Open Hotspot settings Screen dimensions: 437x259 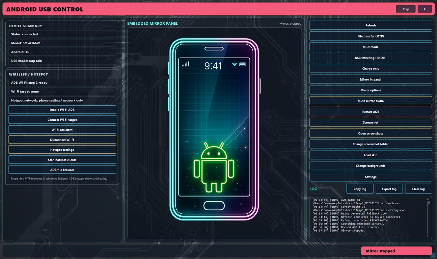click(x=62, y=150)
